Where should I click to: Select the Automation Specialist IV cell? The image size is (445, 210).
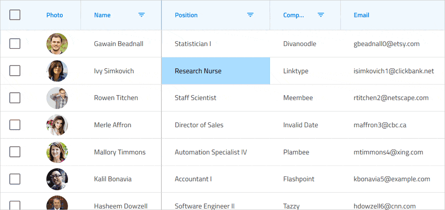(x=211, y=152)
